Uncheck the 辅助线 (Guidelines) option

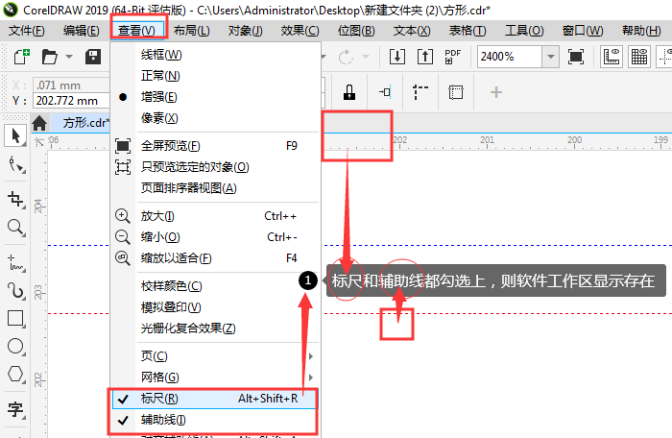click(163, 420)
